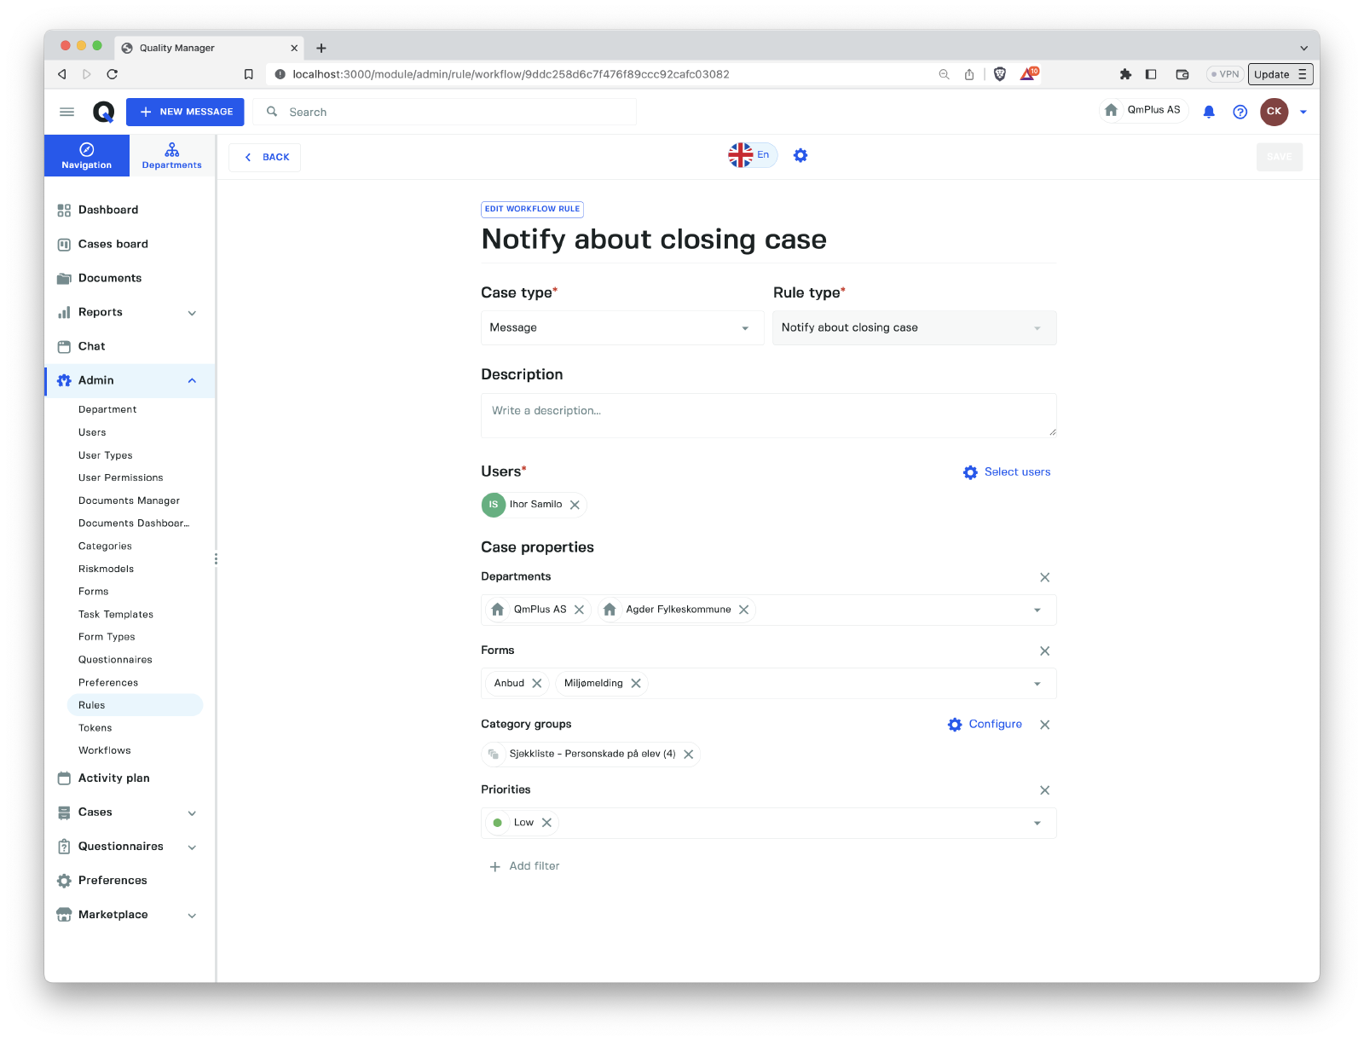This screenshot has height=1041, width=1364.
Task: Switch language via En flag toggle
Action: [x=752, y=155]
